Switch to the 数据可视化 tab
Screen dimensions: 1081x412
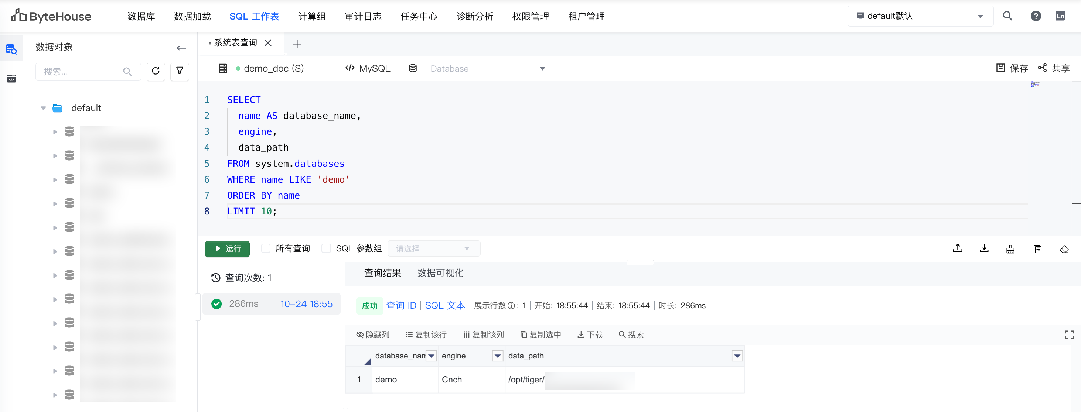pyautogui.click(x=440, y=273)
